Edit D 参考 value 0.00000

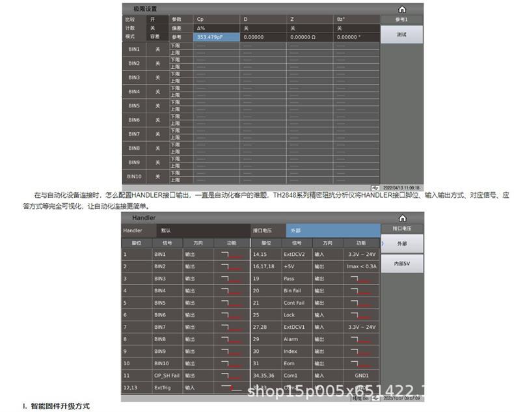(264, 37)
